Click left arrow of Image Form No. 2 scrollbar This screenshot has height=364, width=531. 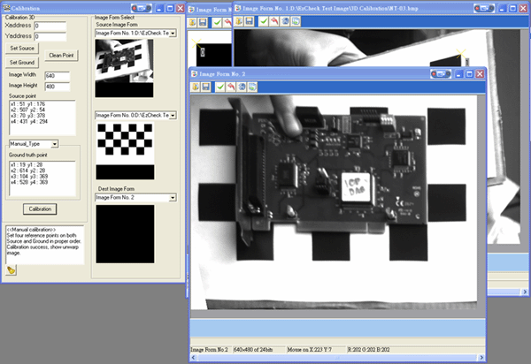pyautogui.click(x=193, y=358)
